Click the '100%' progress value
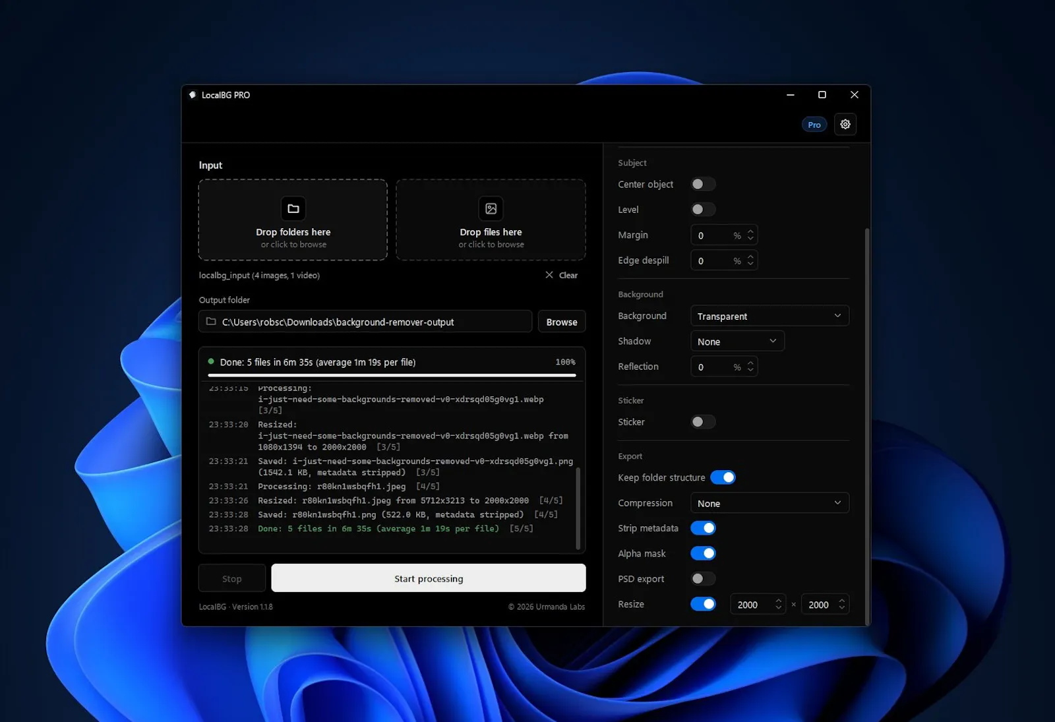 point(565,362)
